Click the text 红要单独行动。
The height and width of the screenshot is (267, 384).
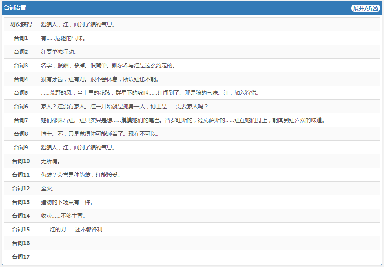click(x=59, y=52)
